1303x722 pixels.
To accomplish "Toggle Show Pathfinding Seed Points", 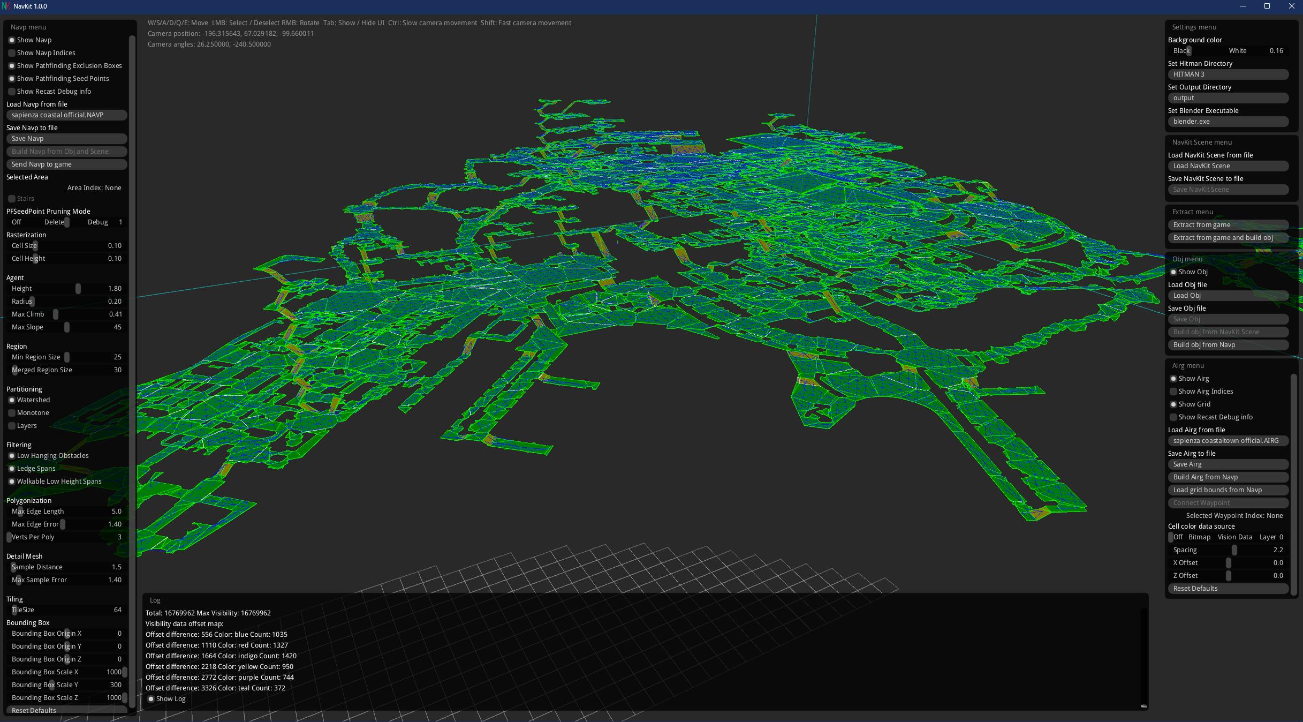I will [x=12, y=79].
